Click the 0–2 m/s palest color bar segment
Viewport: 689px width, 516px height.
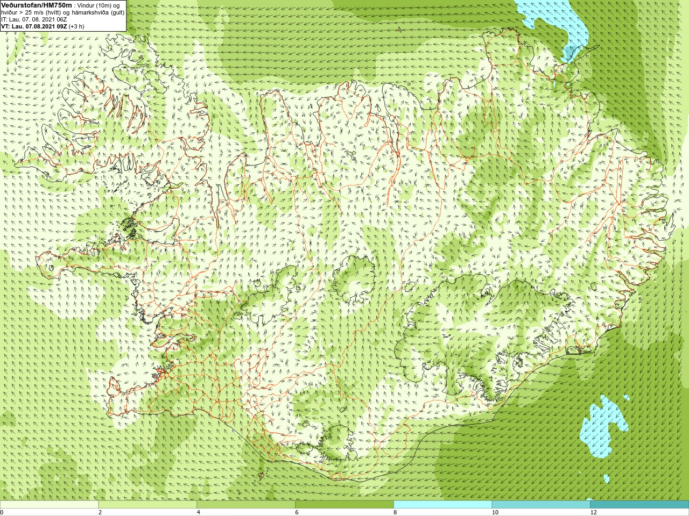49,505
